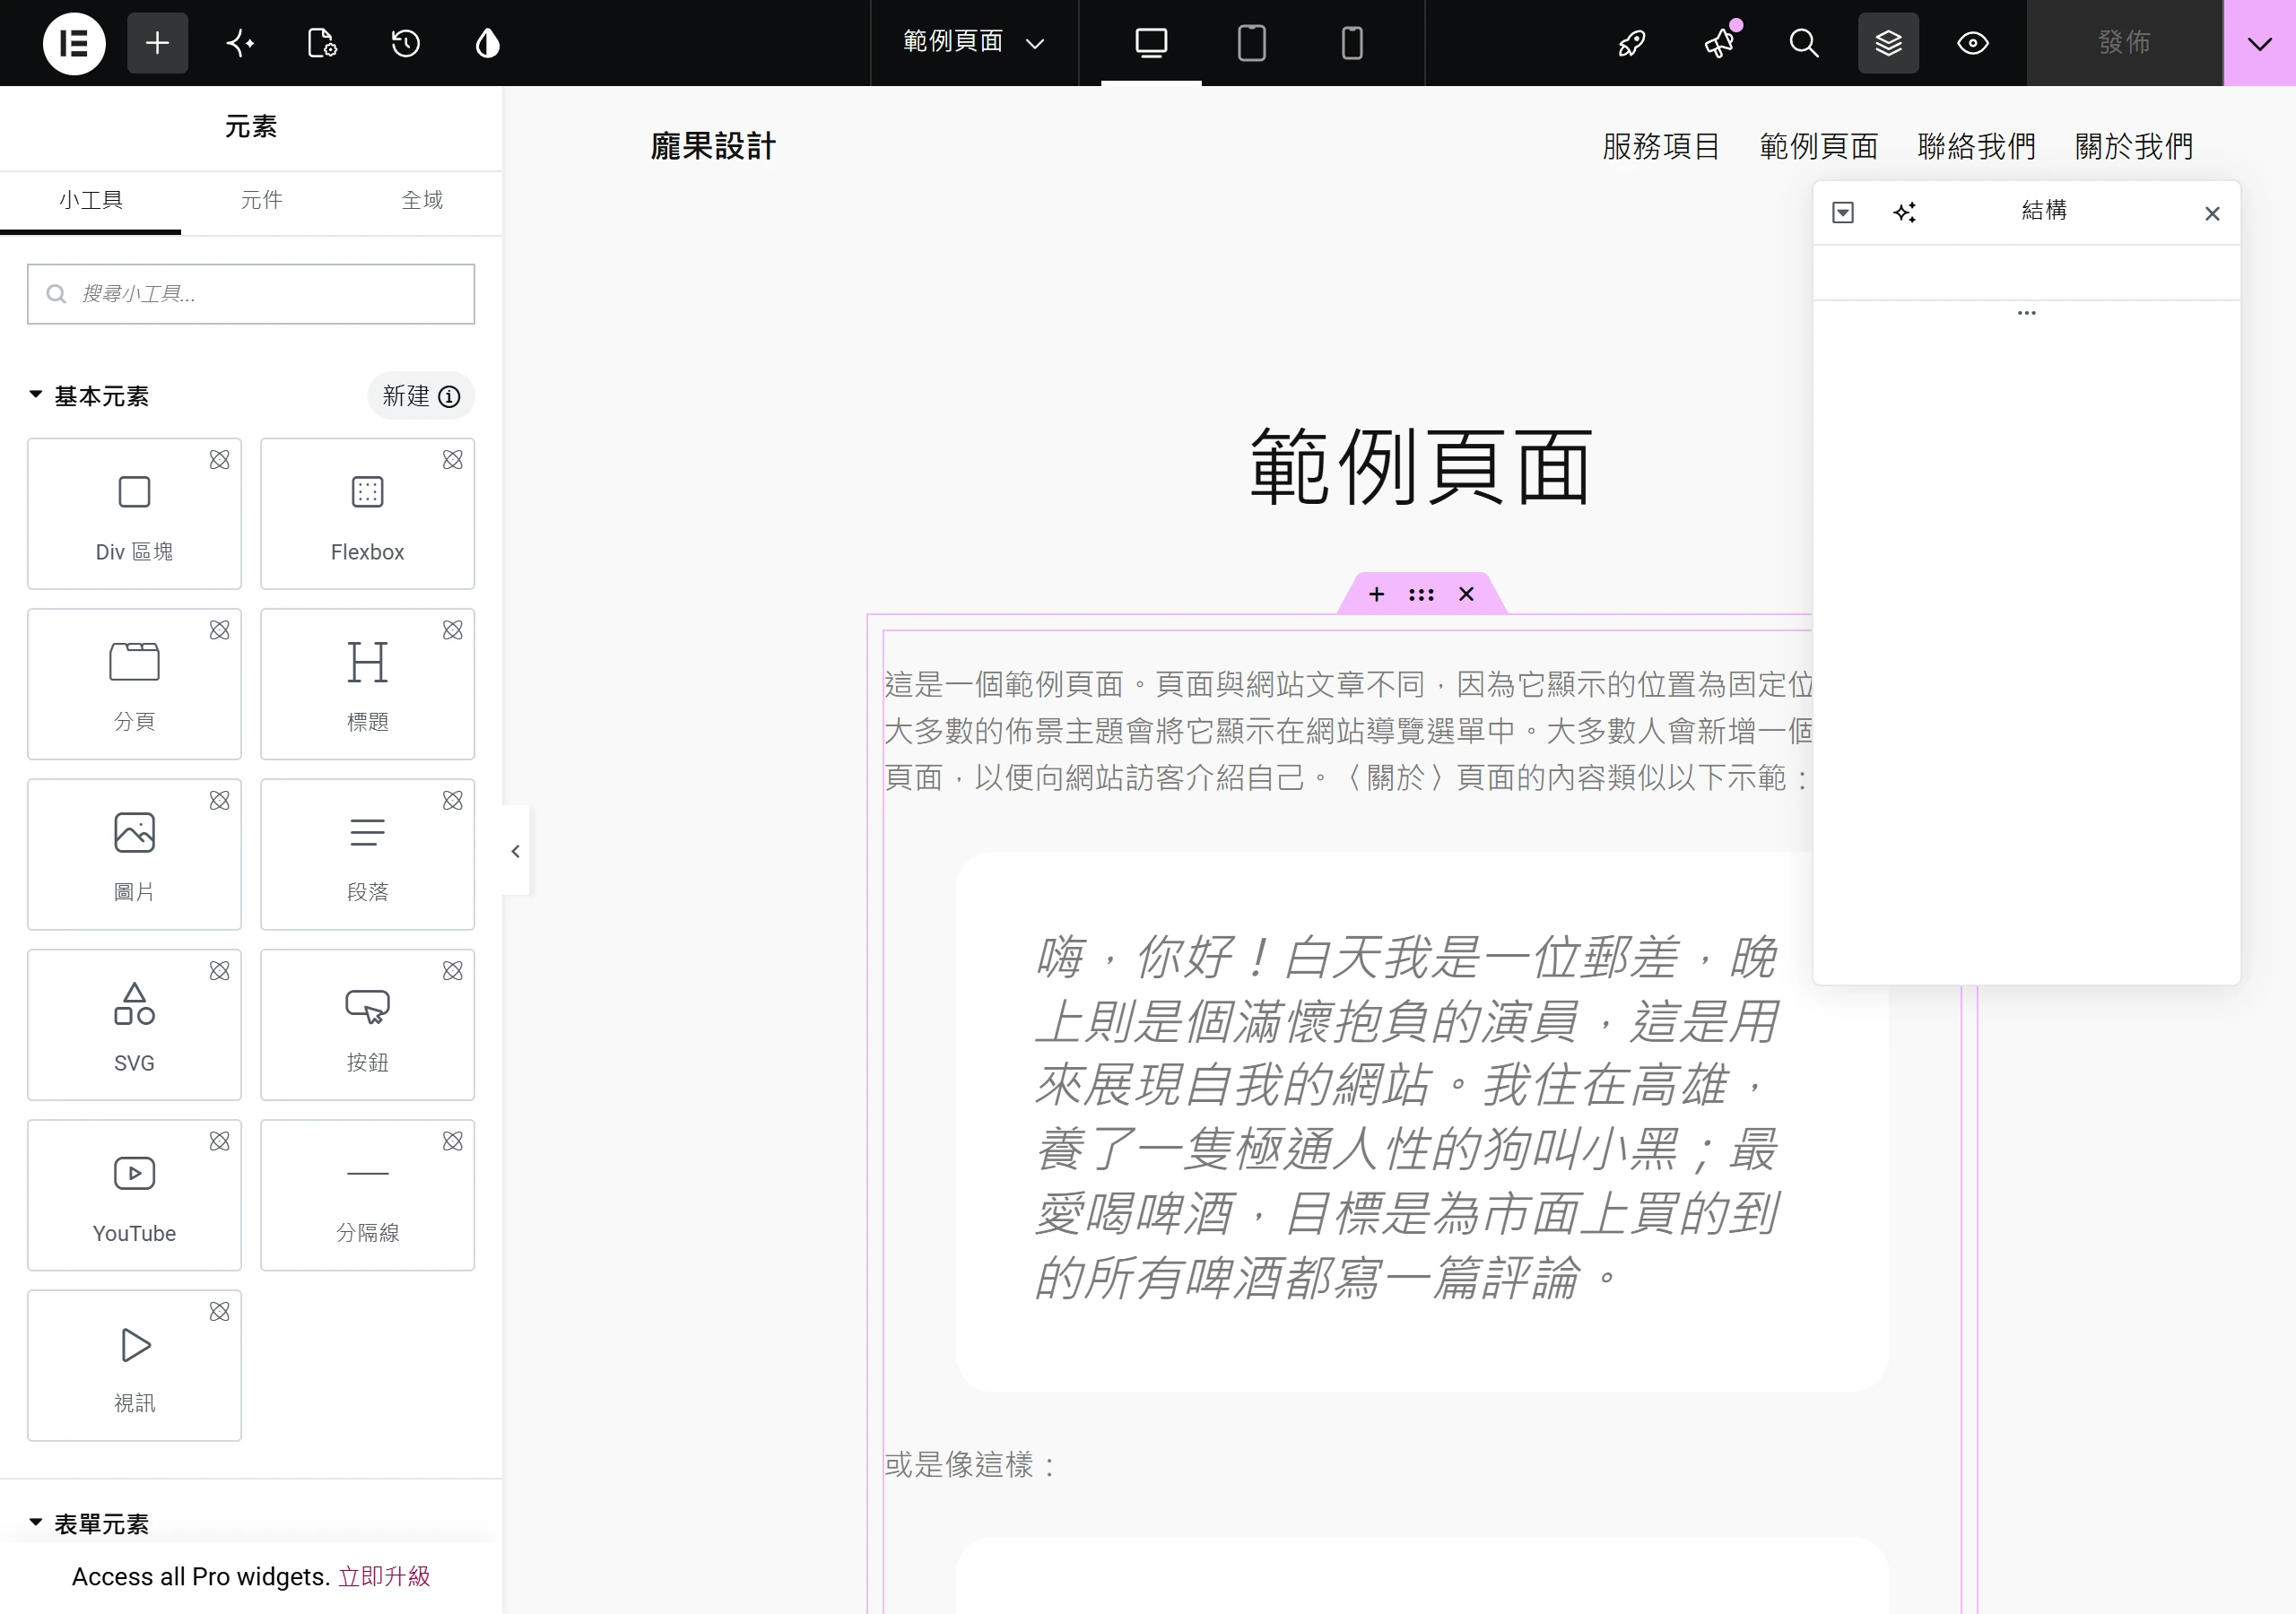The height and width of the screenshot is (1614, 2296).
Task: Select the 按鈕 button widget
Action: [367, 1025]
